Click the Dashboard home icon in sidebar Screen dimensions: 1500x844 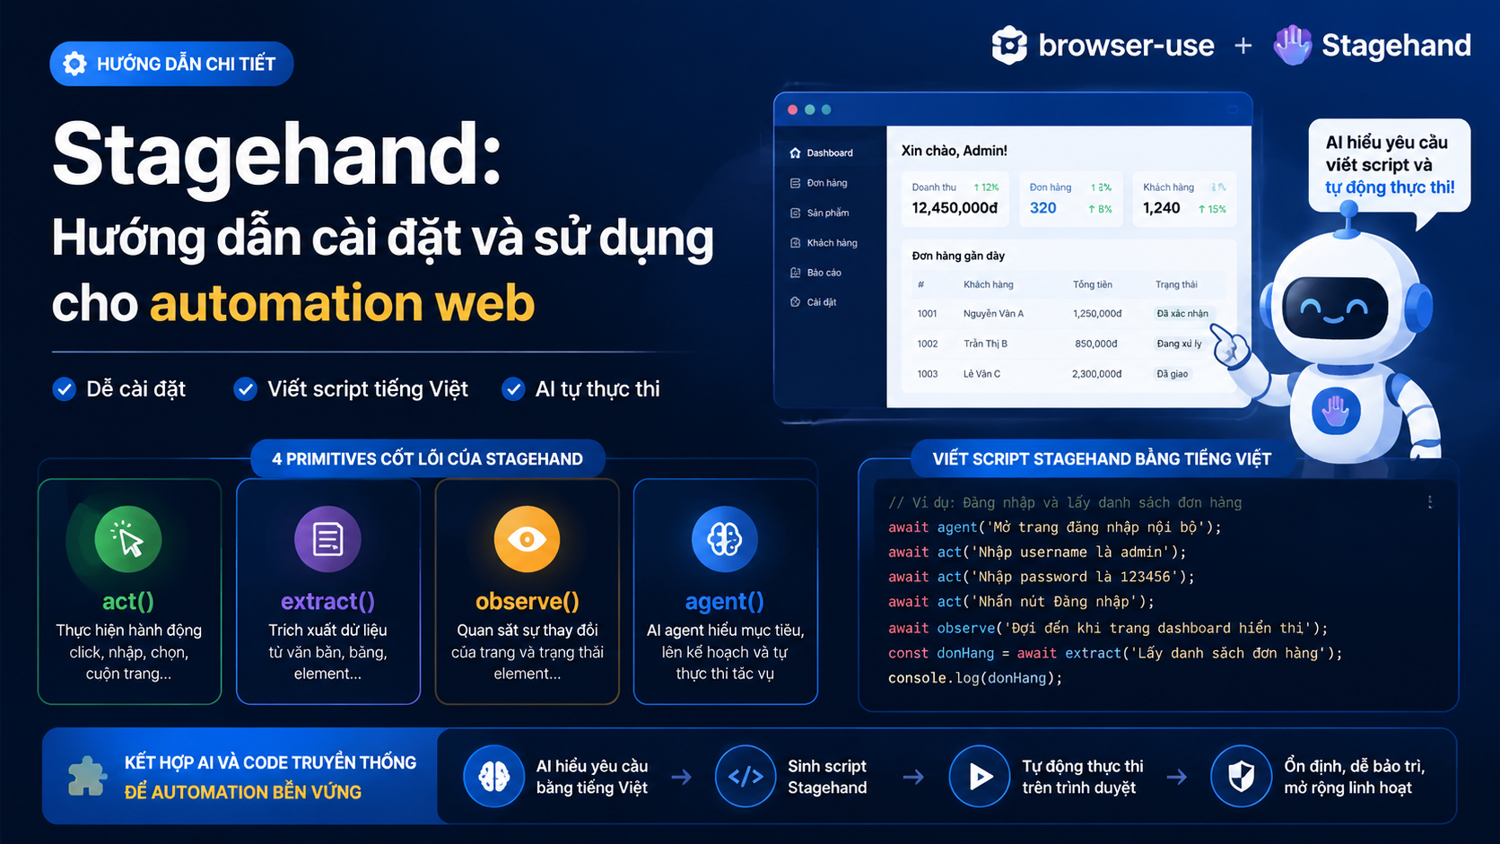pos(795,152)
